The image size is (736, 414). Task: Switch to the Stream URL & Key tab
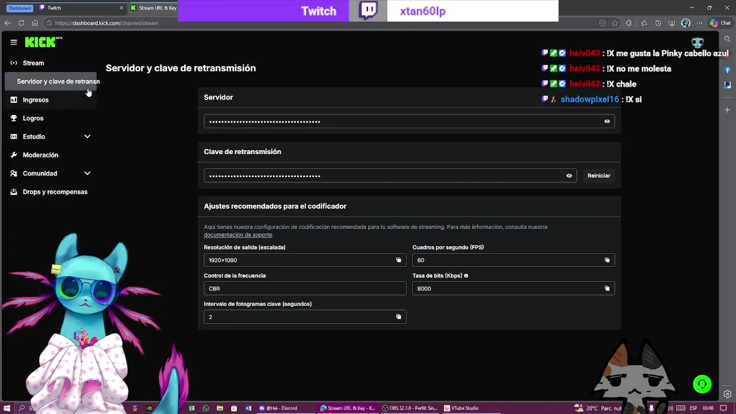tap(154, 8)
